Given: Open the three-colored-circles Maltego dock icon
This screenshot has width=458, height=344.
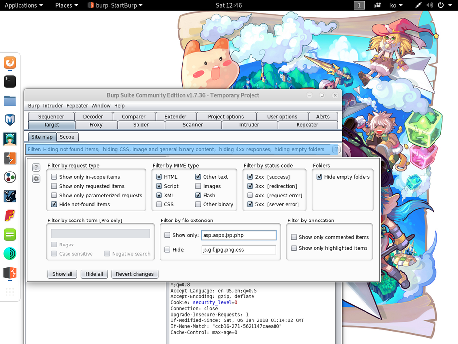Looking at the screenshot, I should [x=10, y=177].
